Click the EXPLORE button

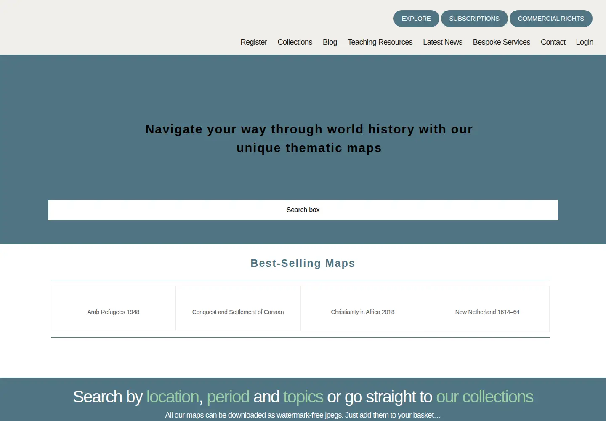(416, 19)
